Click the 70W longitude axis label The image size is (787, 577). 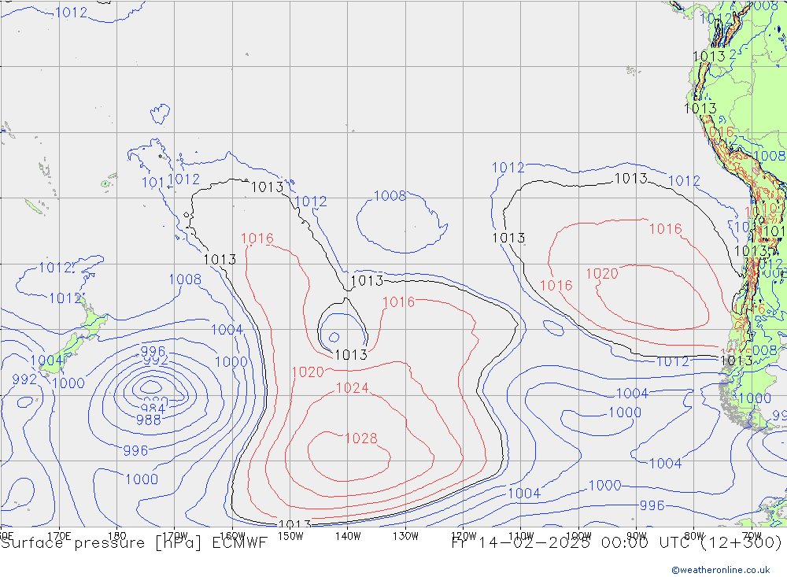(752, 535)
